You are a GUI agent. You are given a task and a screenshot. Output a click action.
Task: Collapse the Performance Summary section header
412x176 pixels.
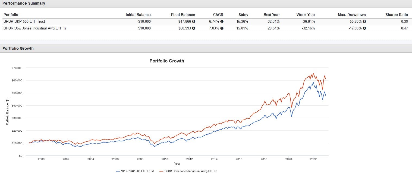click(24, 4)
